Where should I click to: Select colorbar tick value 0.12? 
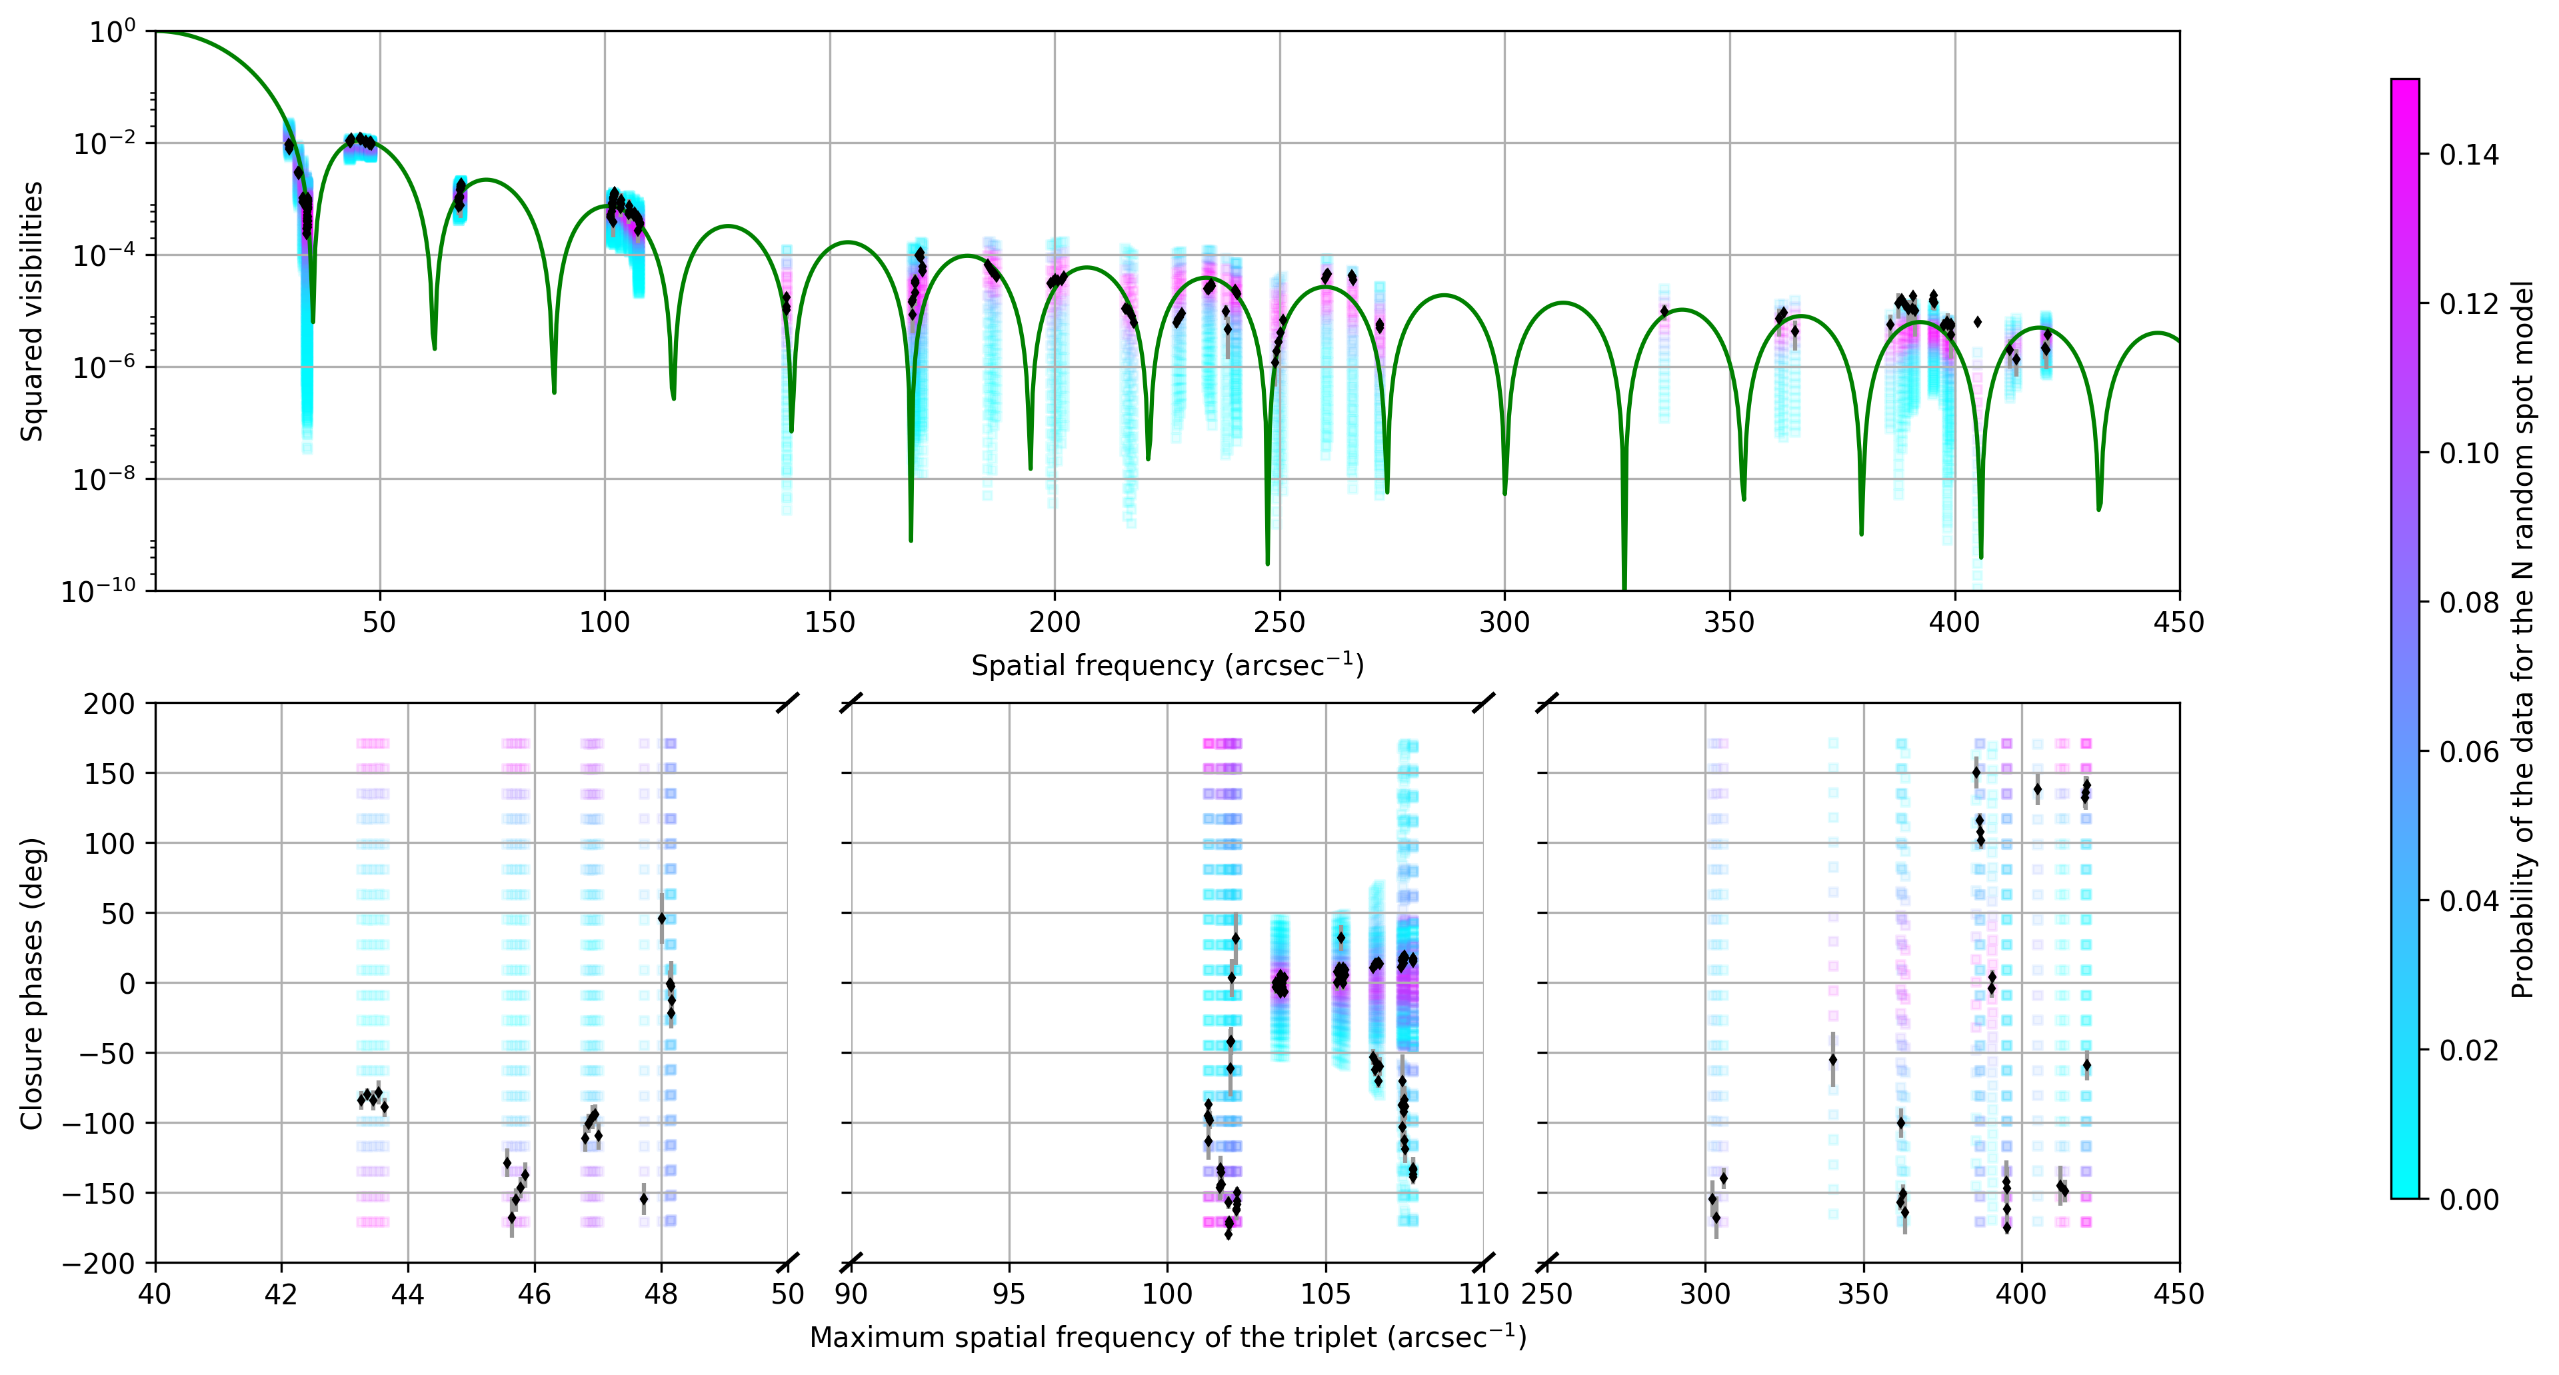pos(2470,304)
